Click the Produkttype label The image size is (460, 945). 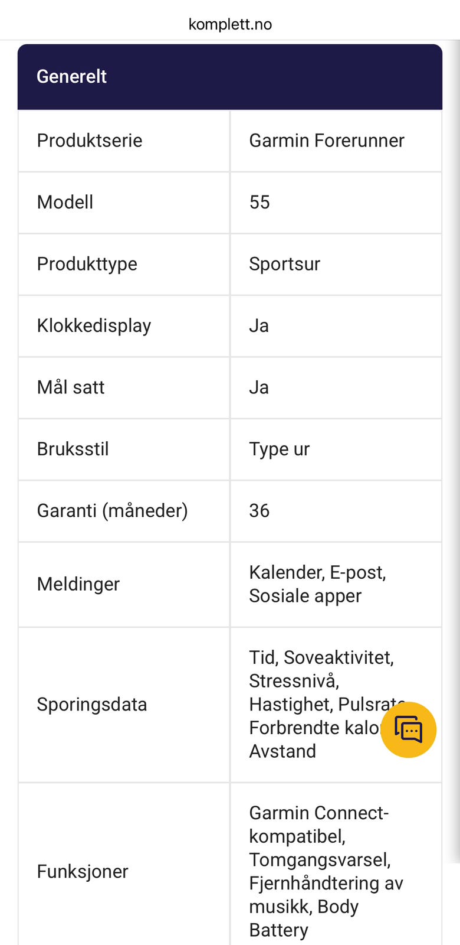click(87, 264)
